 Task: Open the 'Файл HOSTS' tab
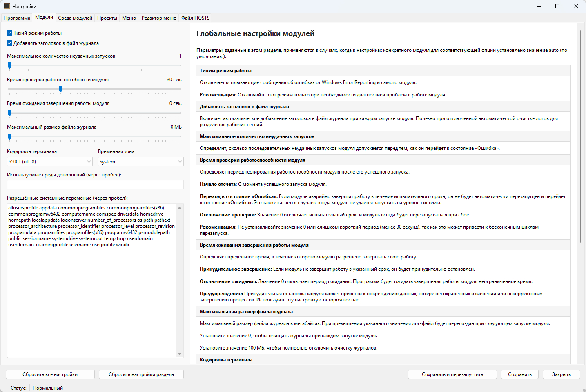[195, 18]
